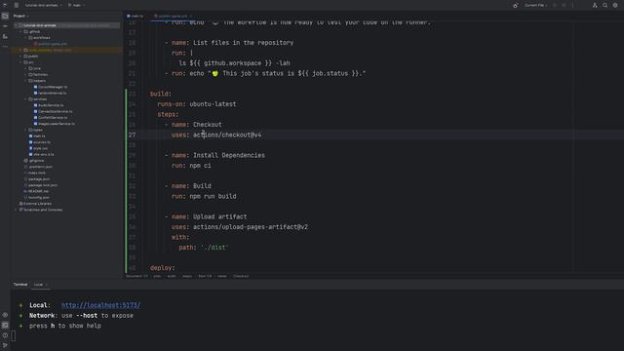The width and height of the screenshot is (624, 351).
Task: Open IDE settings gear icon
Action: 615,5
